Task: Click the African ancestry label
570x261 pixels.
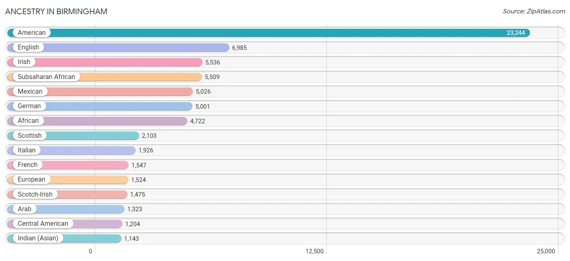Action: [28, 121]
